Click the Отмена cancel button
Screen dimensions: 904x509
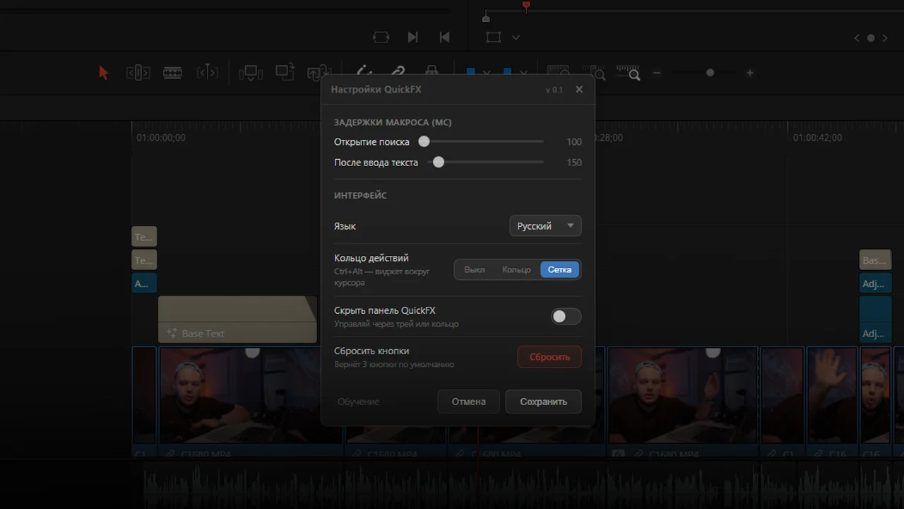click(x=468, y=402)
